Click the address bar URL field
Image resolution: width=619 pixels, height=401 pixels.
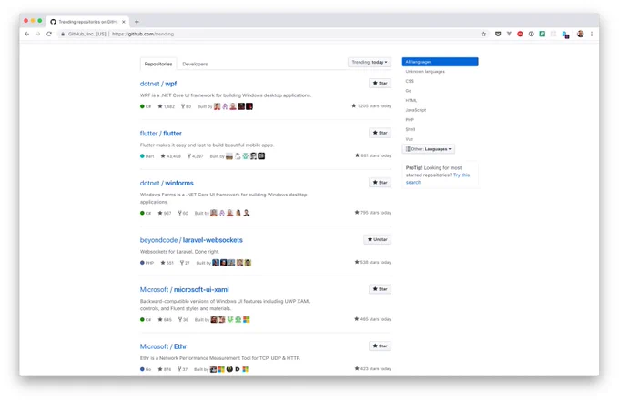pyautogui.click(x=272, y=34)
